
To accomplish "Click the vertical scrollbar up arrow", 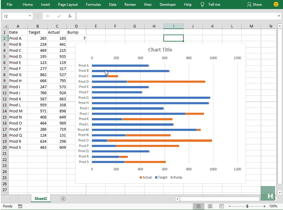I will click(280, 26).
